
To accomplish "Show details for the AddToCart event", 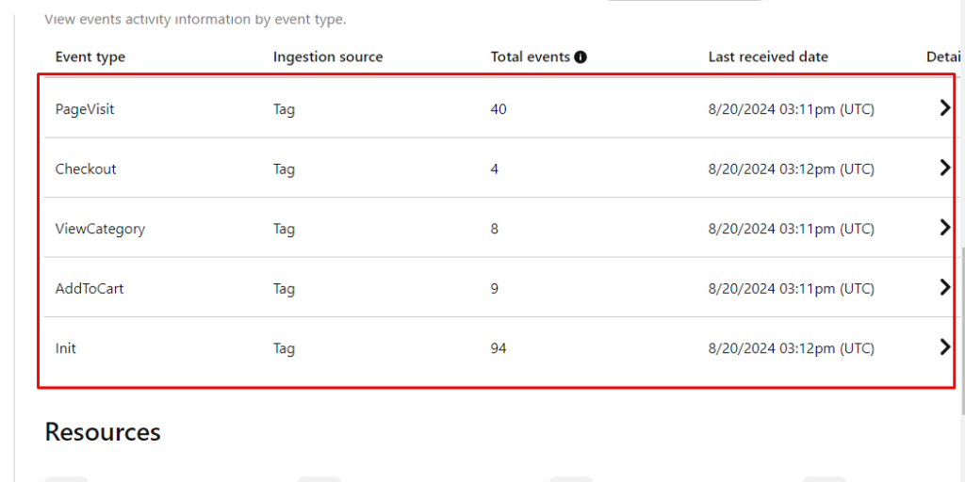I will 945,288.
